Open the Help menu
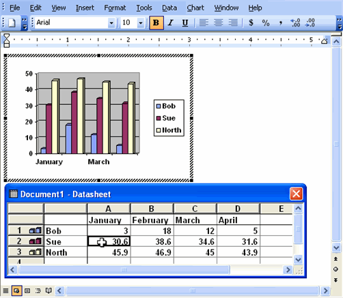The image size is (343, 298). (255, 8)
